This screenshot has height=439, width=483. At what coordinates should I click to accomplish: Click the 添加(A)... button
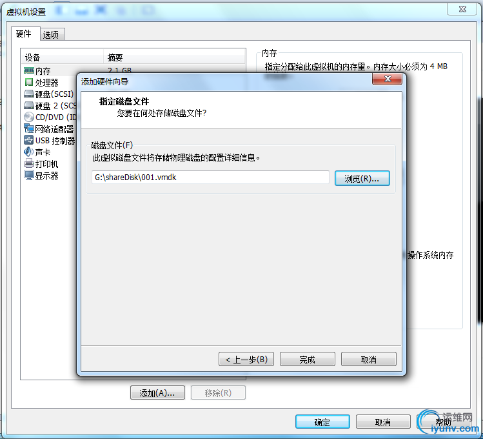157,393
